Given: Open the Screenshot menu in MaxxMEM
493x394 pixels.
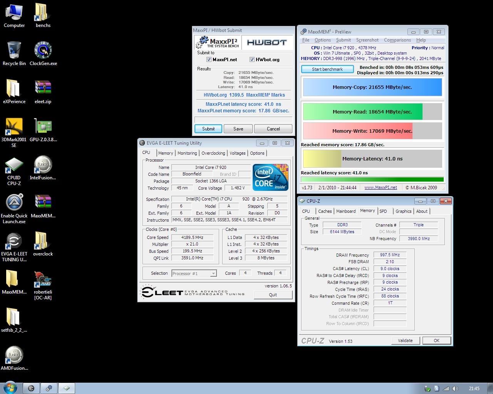Looking at the screenshot, I should (x=367, y=40).
